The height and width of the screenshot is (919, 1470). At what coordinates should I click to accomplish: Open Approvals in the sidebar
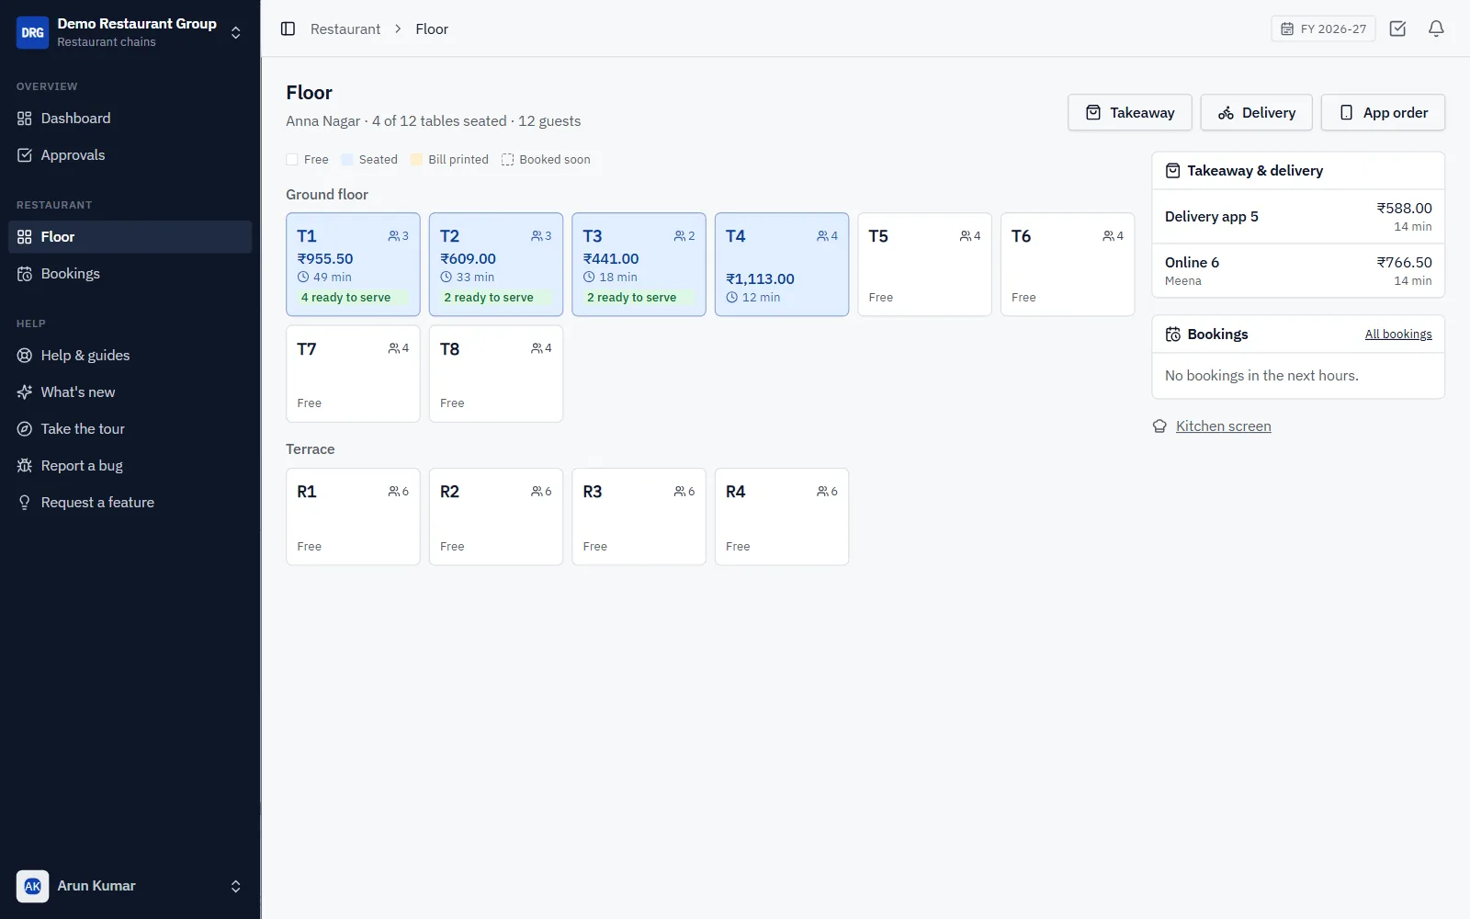(x=130, y=155)
